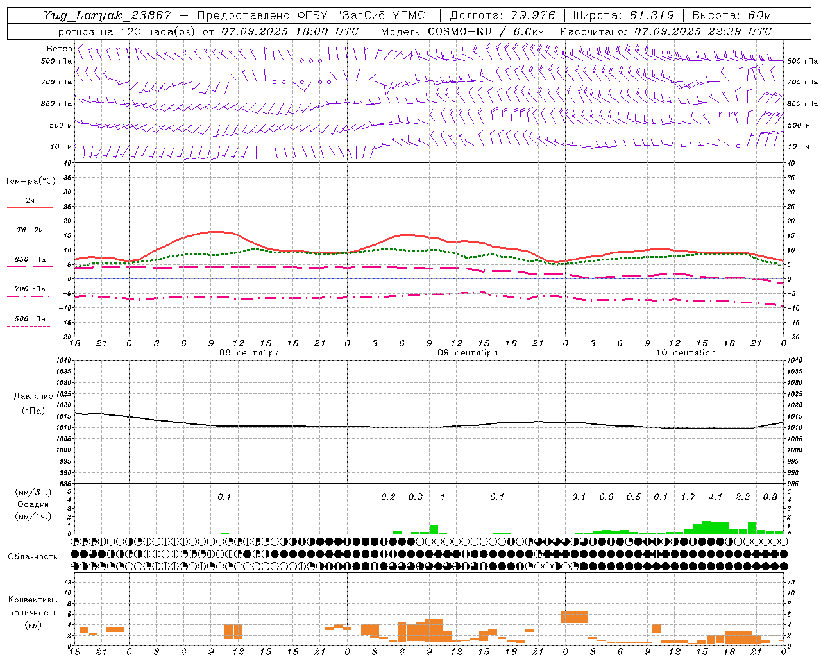The image size is (821, 657).
Task: Select the forecast start time 07.09.2025 18:00 UTC
Action: click(x=290, y=31)
